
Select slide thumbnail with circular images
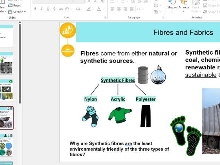(x=6, y=145)
